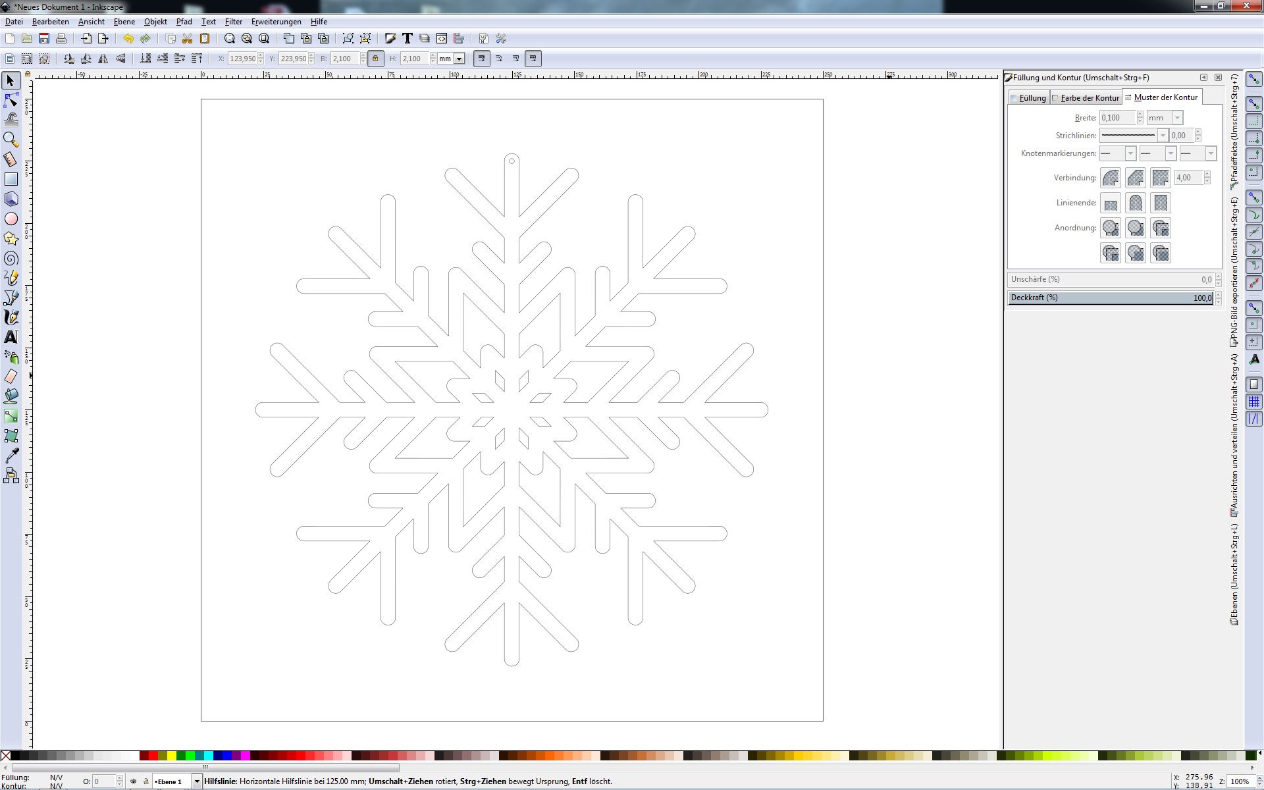This screenshot has height=790, width=1264.
Task: Click the Undo arrow icon
Action: 128,39
